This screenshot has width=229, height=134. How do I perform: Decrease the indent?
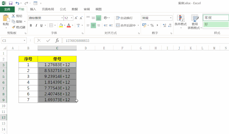(106, 25)
